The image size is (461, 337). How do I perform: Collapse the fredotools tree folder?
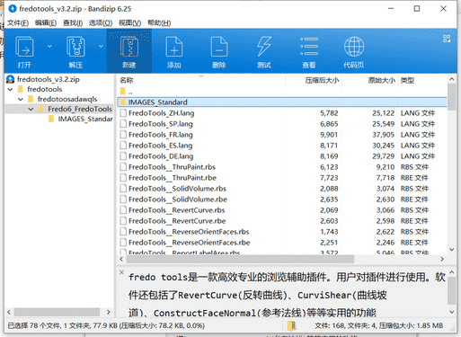(11, 89)
